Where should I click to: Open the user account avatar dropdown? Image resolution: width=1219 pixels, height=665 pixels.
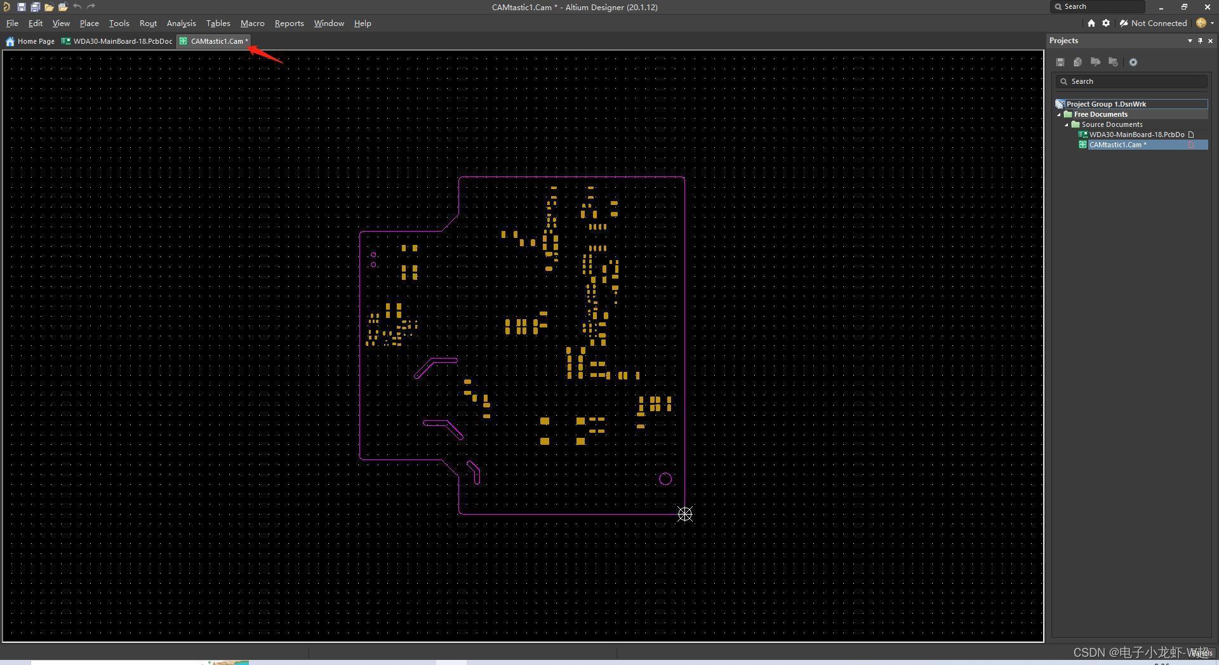click(1204, 23)
